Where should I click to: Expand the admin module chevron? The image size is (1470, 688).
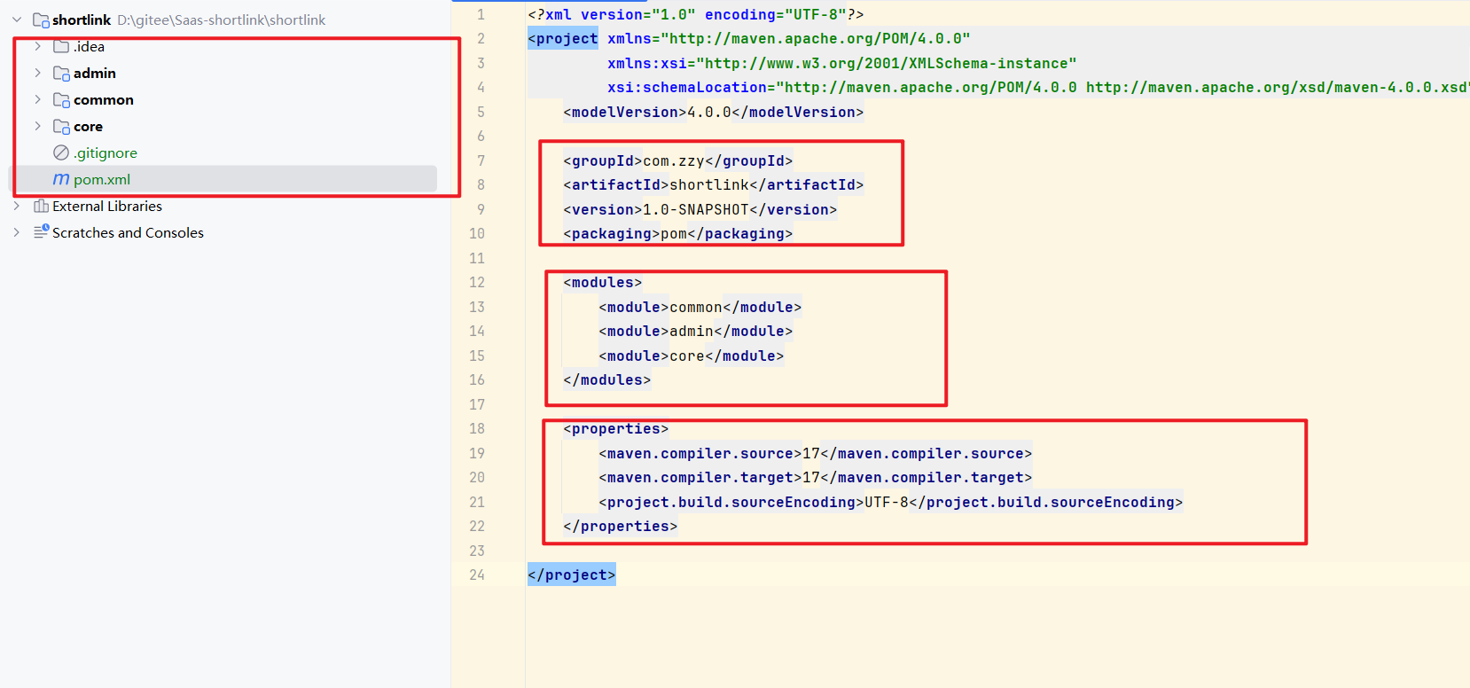point(37,73)
